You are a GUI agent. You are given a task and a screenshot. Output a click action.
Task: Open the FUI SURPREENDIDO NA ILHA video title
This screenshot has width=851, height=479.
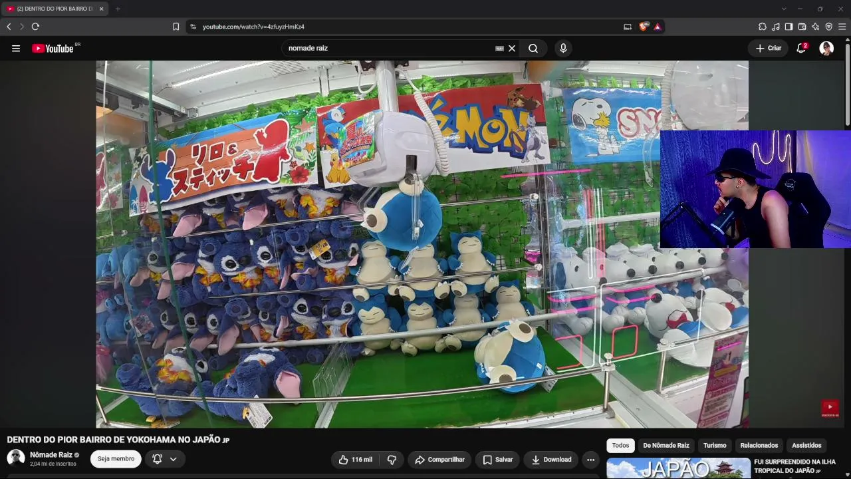point(794,466)
